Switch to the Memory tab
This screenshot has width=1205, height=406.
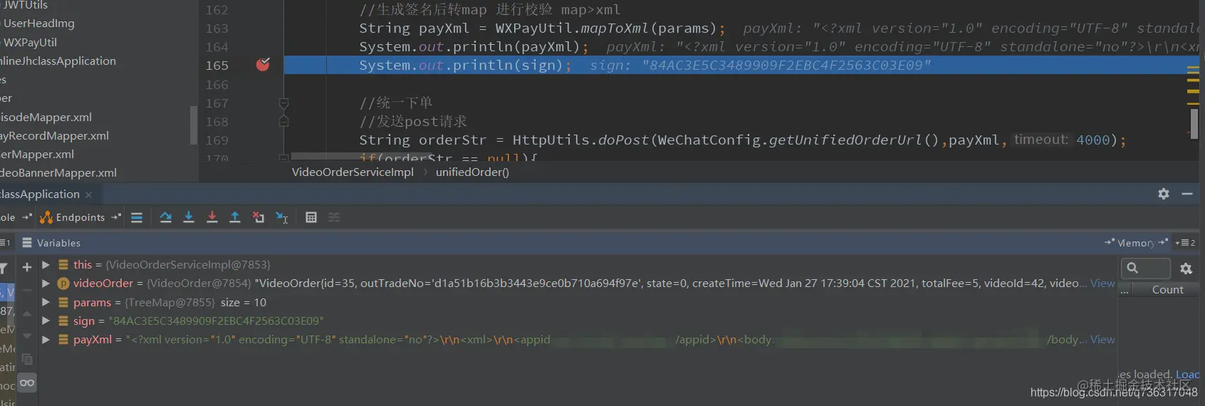click(x=1135, y=243)
